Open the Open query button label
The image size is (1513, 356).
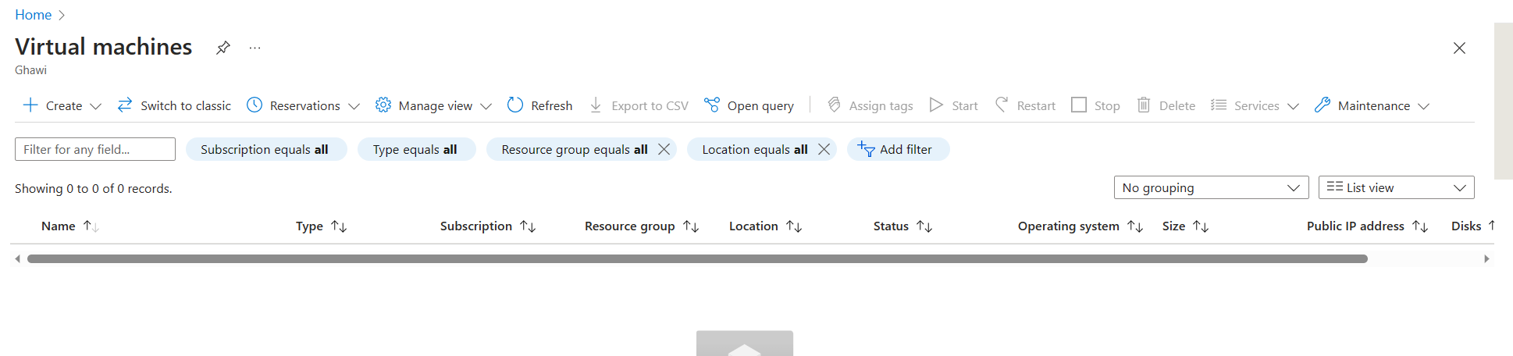coord(760,105)
